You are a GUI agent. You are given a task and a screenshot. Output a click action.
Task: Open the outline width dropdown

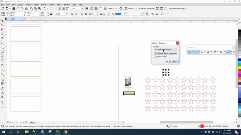coord(126,14)
